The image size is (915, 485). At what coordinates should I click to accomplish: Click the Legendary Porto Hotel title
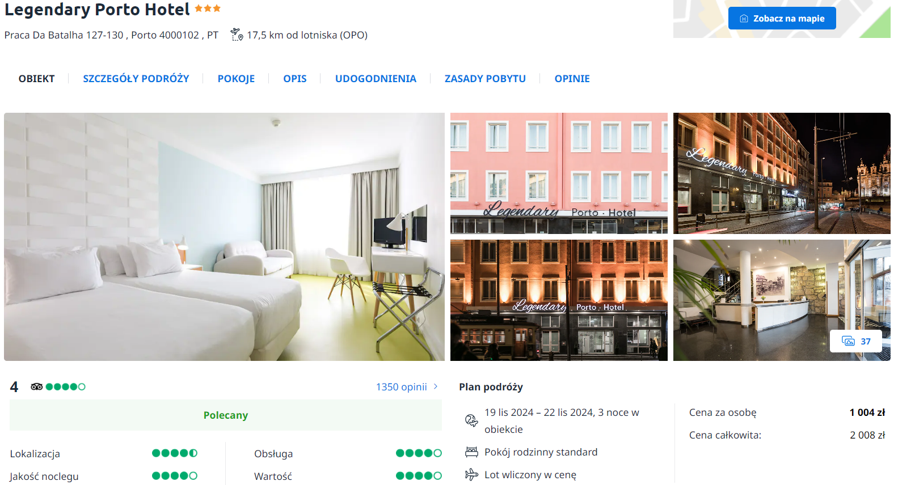coord(97,10)
